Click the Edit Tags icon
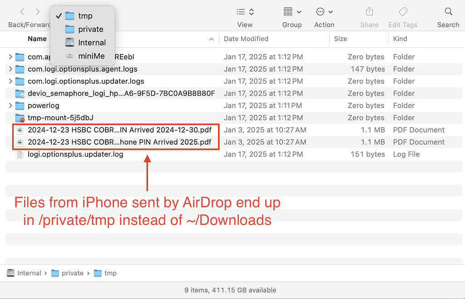The width and height of the screenshot is (465, 299). 402,12
